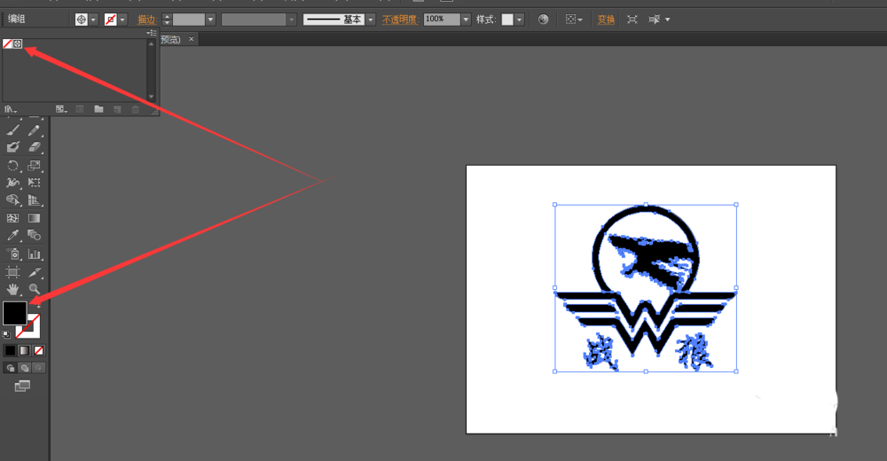Screen dimensions: 887x461
Task: Click the 变换 transform link
Action: 606,20
